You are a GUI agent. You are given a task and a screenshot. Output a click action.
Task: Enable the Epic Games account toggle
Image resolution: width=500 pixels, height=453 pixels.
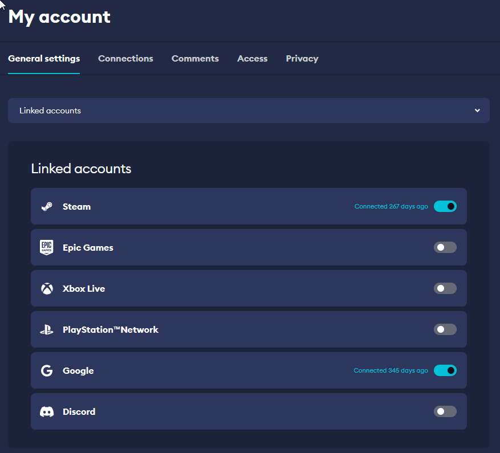445,247
